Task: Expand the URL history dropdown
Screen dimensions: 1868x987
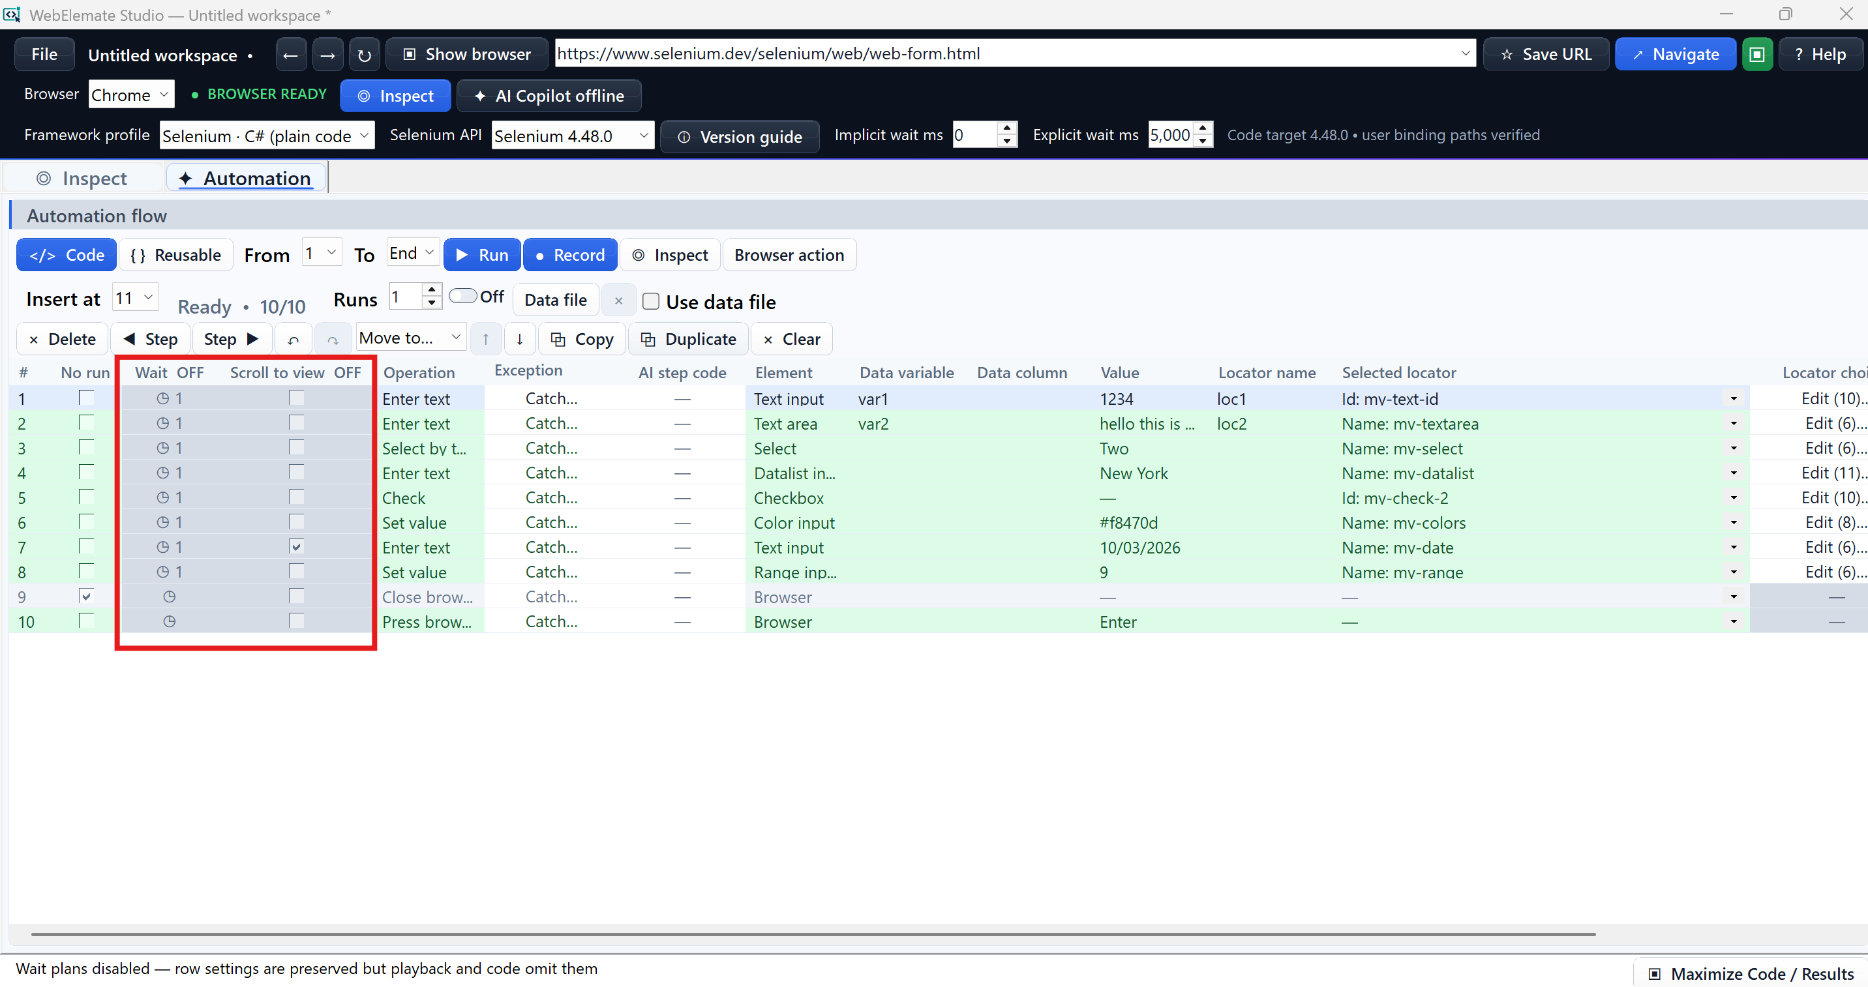Action: click(x=1465, y=53)
